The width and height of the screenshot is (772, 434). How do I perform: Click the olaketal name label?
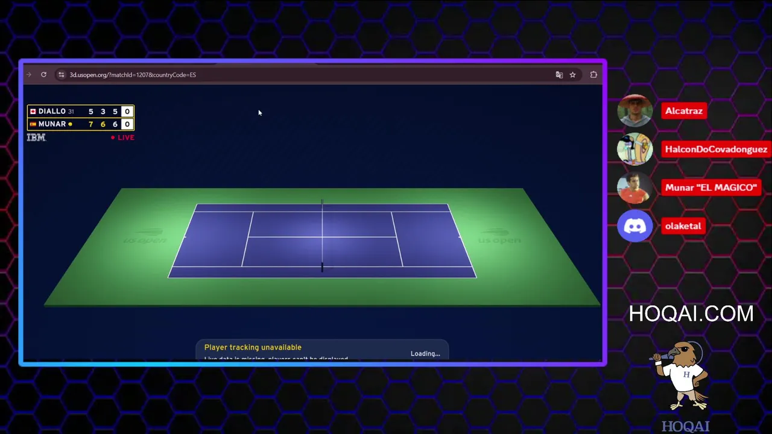683,226
